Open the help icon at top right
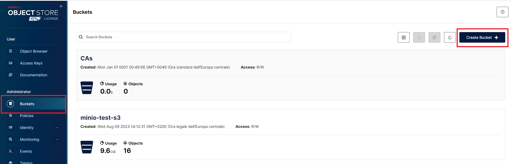The image size is (512, 164). pyautogui.click(x=502, y=12)
